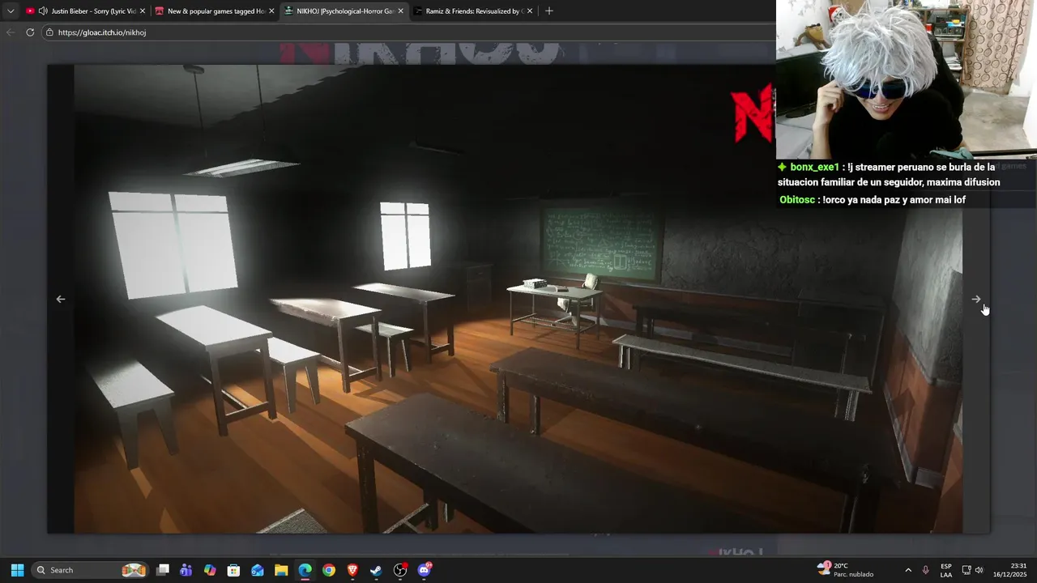Screen dimensions: 1037x583
Task: Open Discord from the taskbar
Action: [x=424, y=570]
